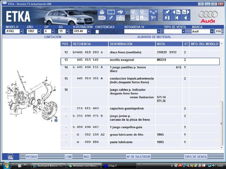Click the brake assembly illustration
The height and width of the screenshot is (169, 226).
(32, 96)
